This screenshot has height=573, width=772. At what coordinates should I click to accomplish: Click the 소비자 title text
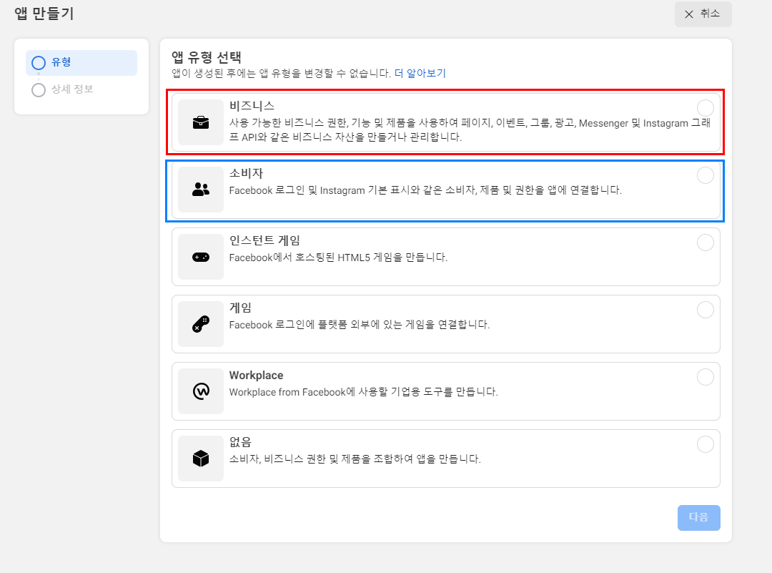point(246,173)
